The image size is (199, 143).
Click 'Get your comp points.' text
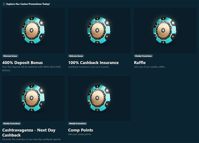point(80,134)
